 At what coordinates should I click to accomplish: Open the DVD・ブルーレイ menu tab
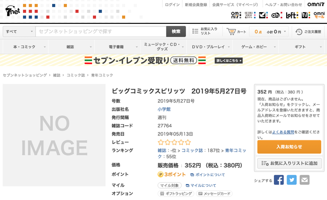(209, 47)
